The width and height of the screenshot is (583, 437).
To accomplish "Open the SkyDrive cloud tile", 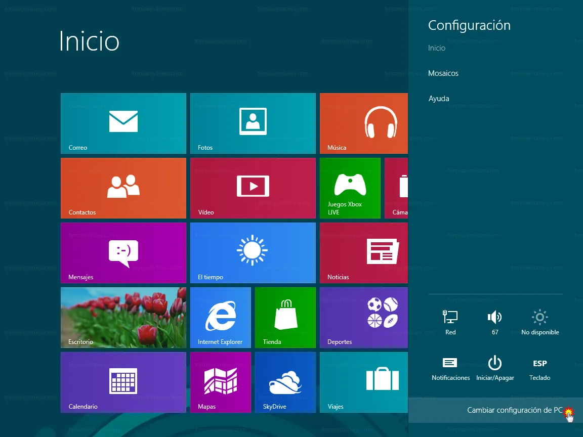I will coord(285,382).
